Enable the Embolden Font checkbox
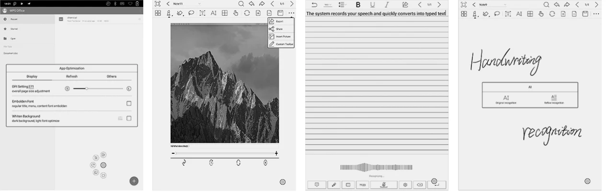The image size is (607, 192). coord(129,103)
